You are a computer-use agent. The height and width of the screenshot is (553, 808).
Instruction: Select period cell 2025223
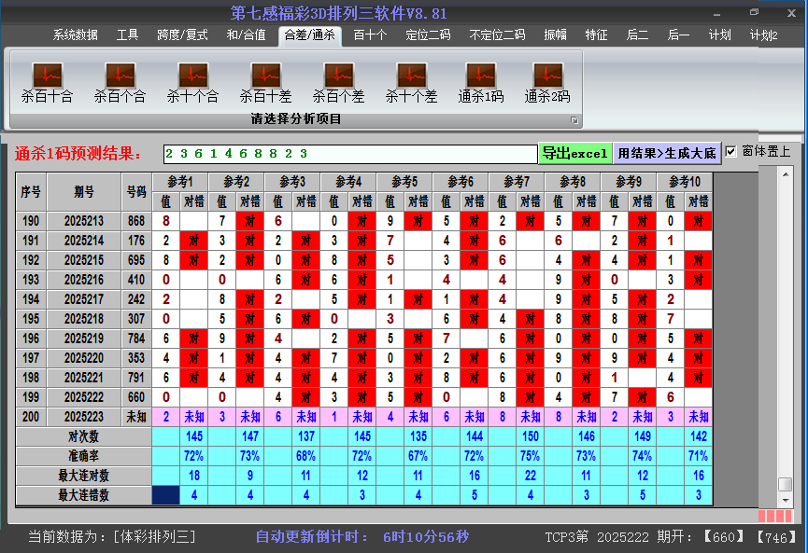84,417
